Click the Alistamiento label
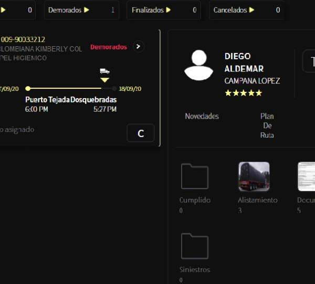Screen dimensions: 315x284 pyautogui.click(x=258, y=200)
